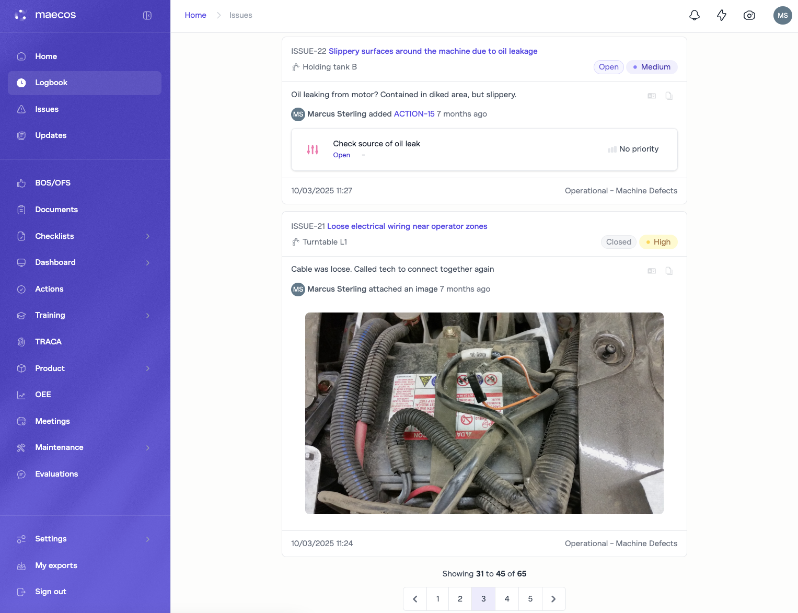Click the camera icon in the header
This screenshot has width=798, height=613.
pyautogui.click(x=749, y=15)
